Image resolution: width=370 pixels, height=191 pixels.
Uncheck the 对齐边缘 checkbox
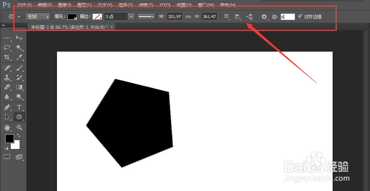click(300, 17)
